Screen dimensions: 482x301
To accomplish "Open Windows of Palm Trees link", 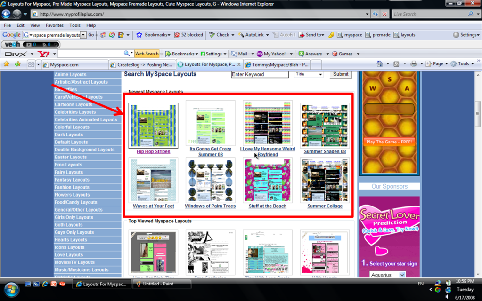I will 210,206.
